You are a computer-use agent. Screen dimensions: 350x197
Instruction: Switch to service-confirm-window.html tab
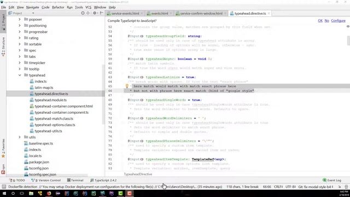tap(201, 13)
